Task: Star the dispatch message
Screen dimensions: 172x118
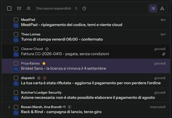Action: coord(39,78)
